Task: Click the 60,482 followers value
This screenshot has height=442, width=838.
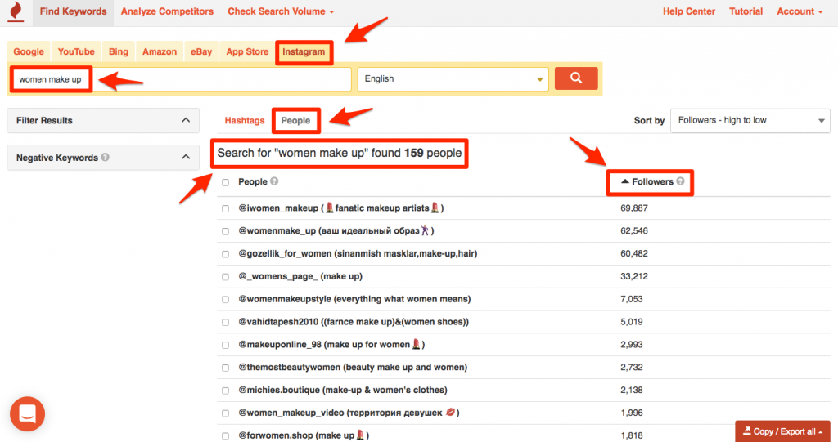Action: click(x=634, y=253)
